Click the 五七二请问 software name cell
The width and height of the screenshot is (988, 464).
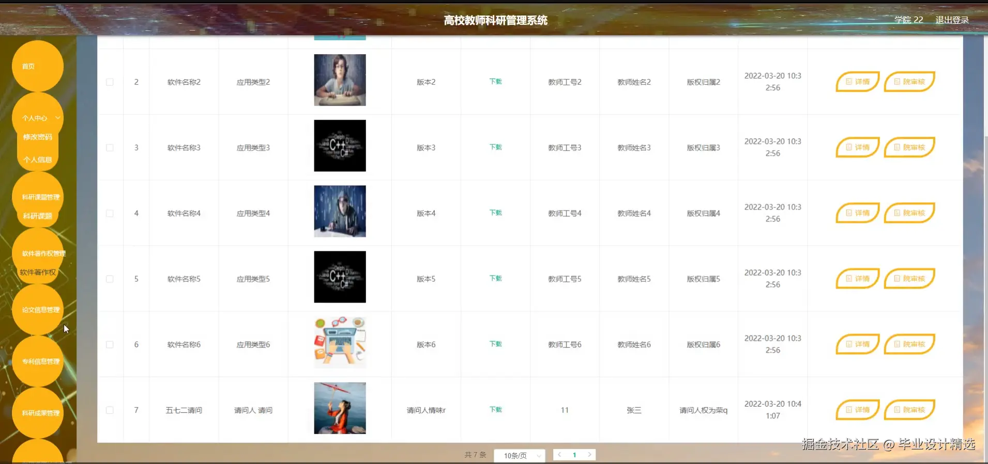184,410
